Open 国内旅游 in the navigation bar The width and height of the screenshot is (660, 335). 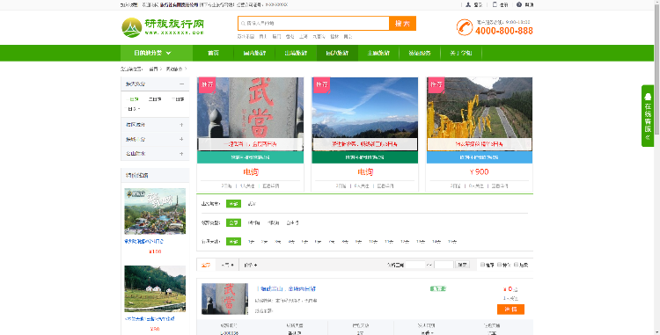click(254, 53)
